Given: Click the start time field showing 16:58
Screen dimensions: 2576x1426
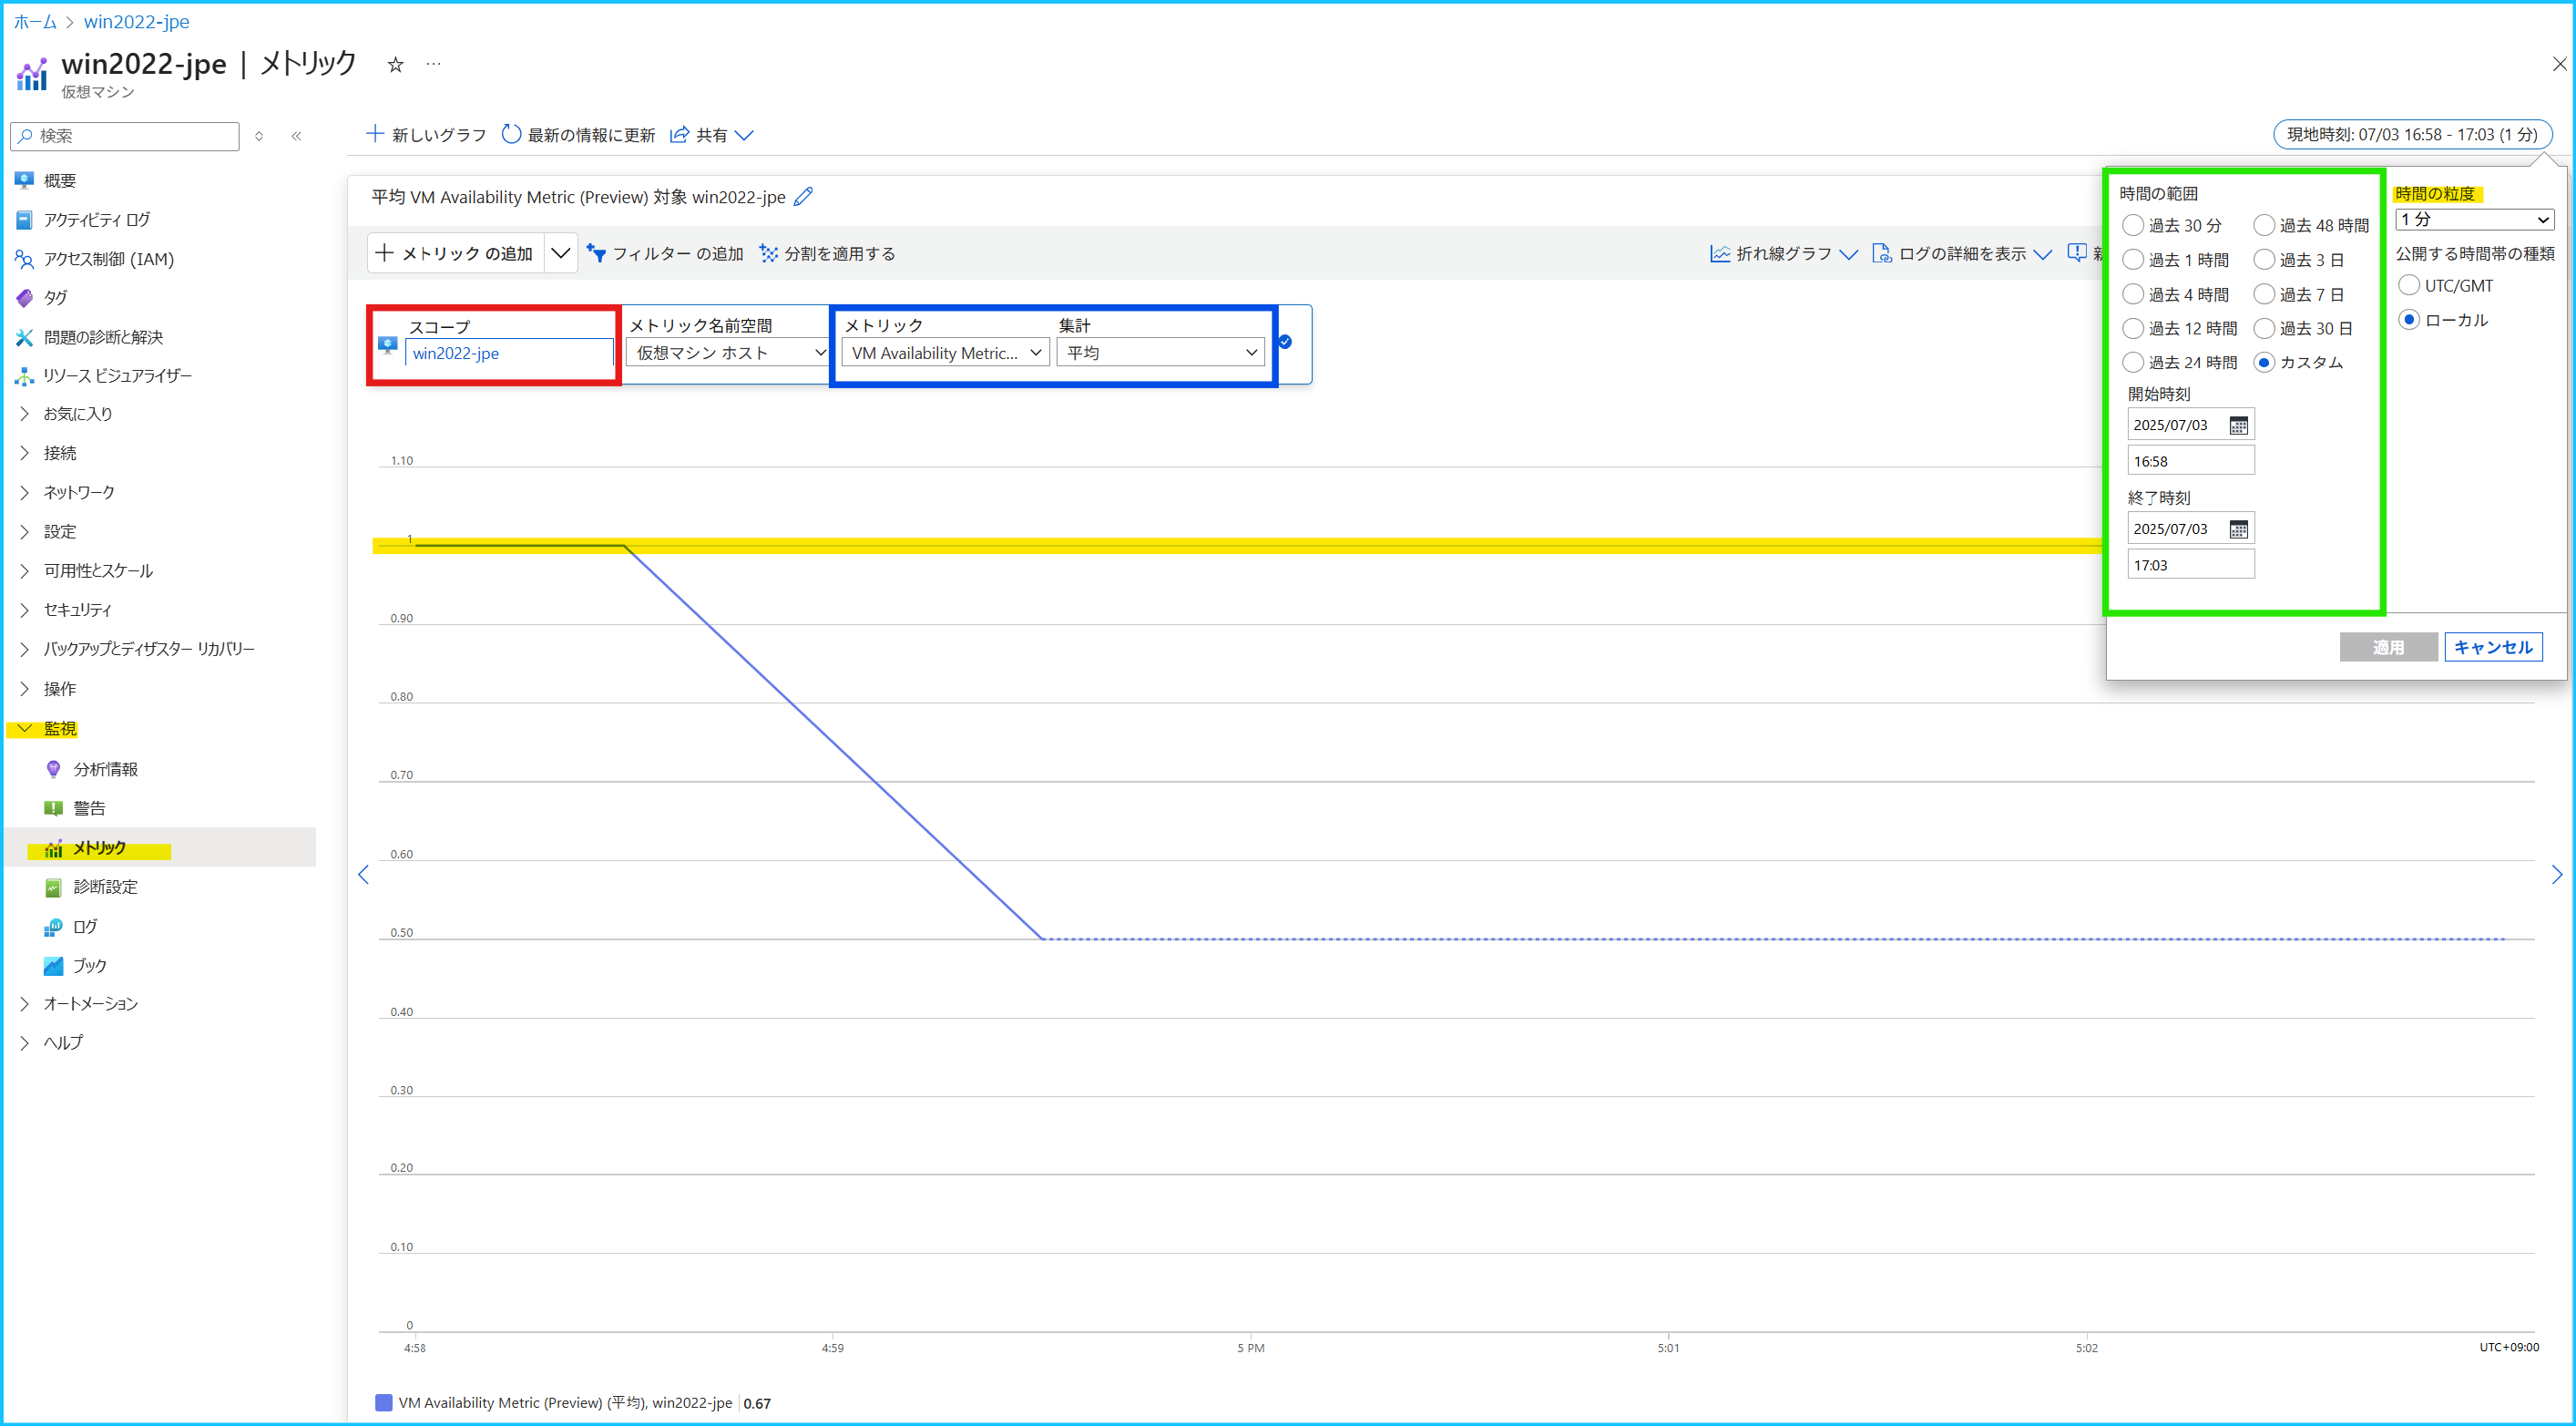Looking at the screenshot, I should coord(2190,462).
